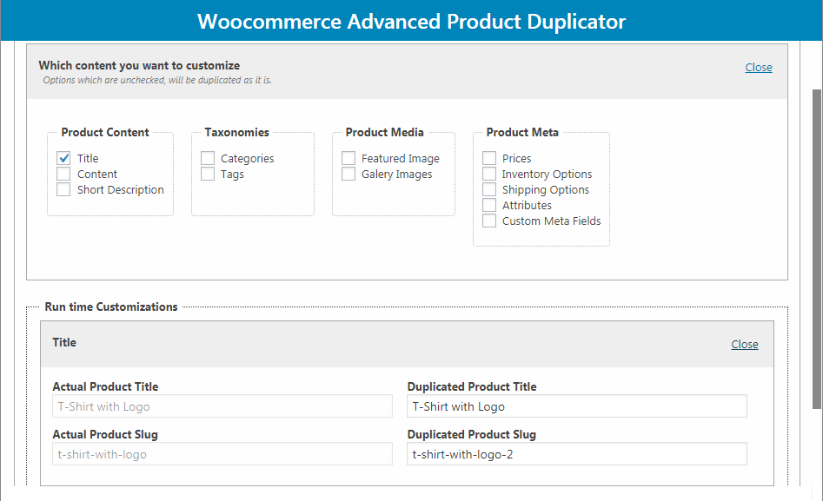
Task: Click the vertical scrollbar on the right
Action: coord(815,260)
